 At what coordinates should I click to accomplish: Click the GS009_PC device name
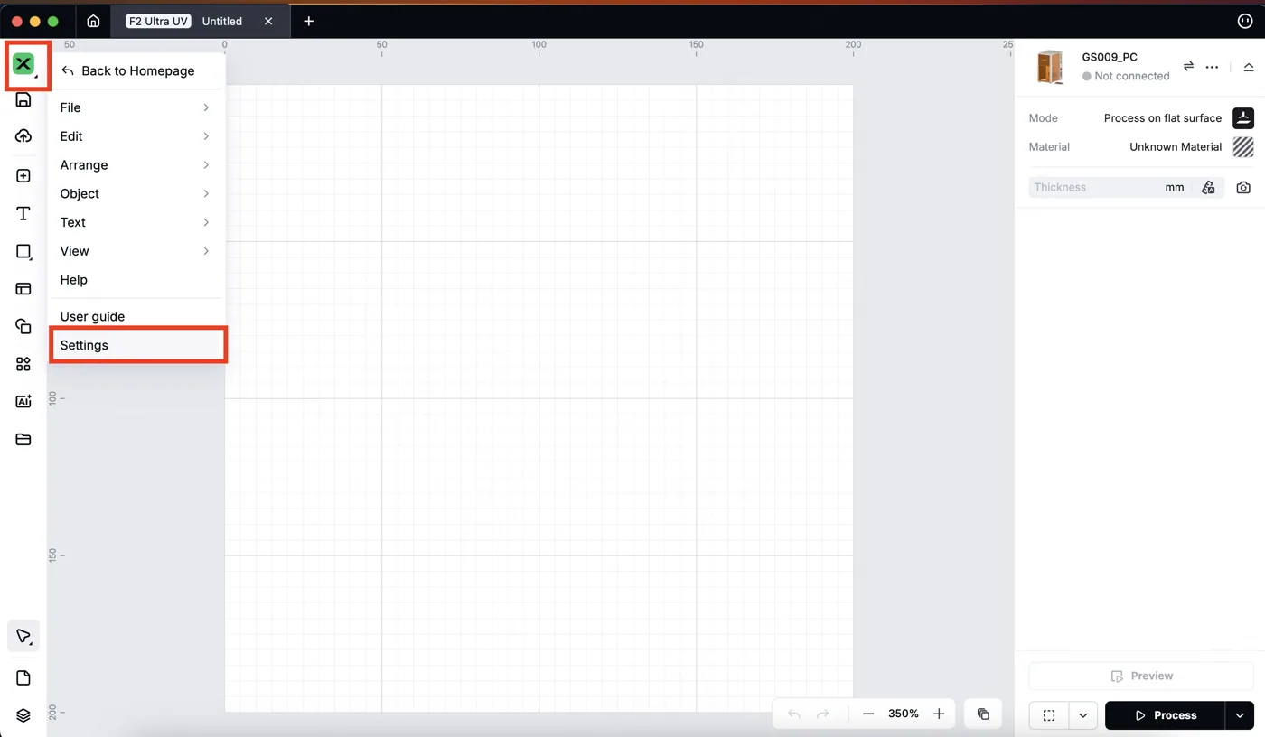click(1110, 57)
